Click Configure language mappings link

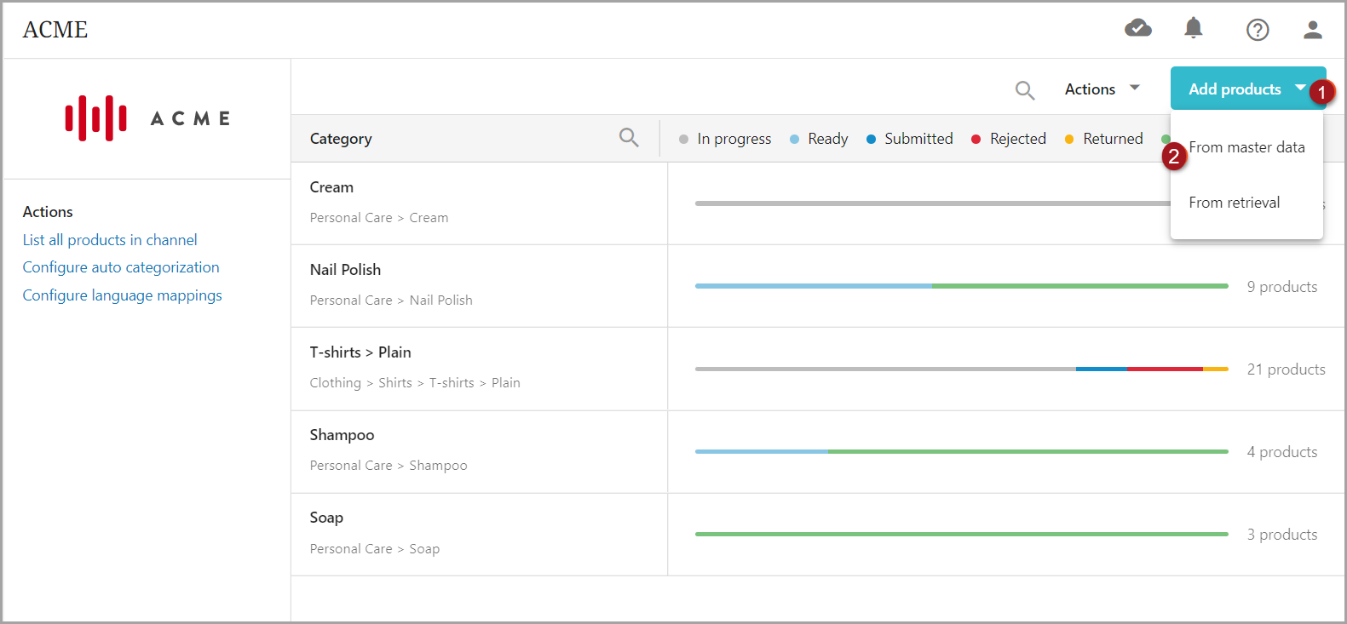(122, 295)
